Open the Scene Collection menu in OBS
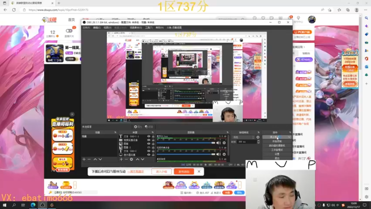Image resolution: width=371 pixels, height=209 pixels. (135, 28)
